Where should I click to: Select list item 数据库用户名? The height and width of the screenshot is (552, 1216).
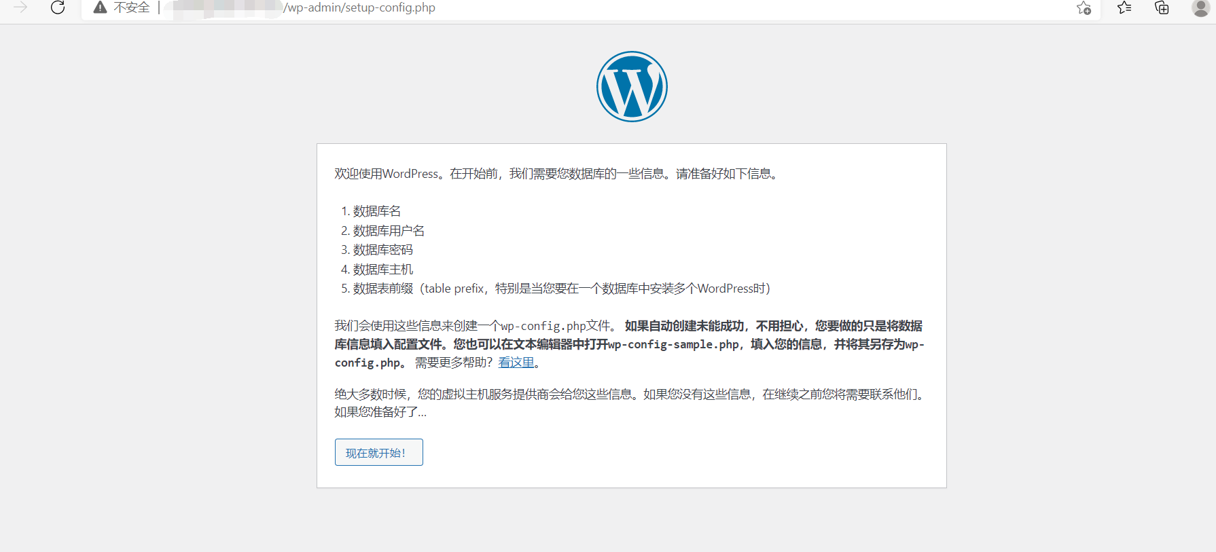[389, 231]
